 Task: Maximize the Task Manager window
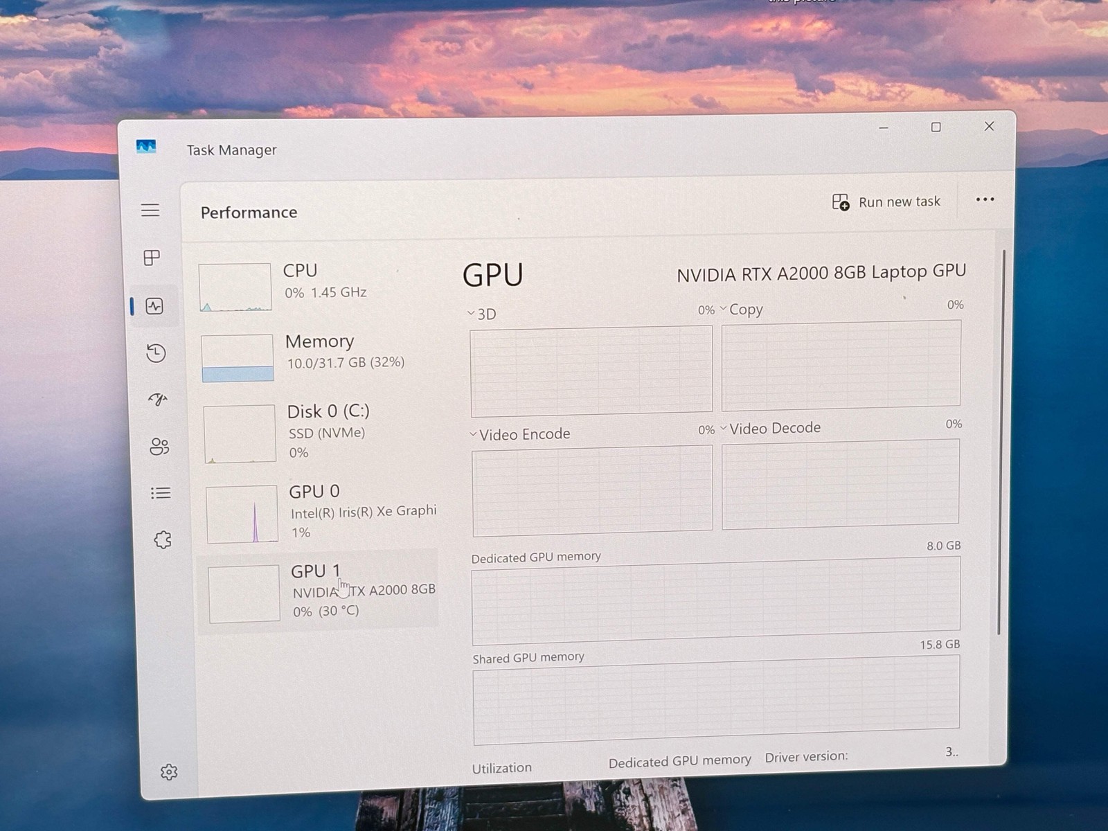click(936, 127)
